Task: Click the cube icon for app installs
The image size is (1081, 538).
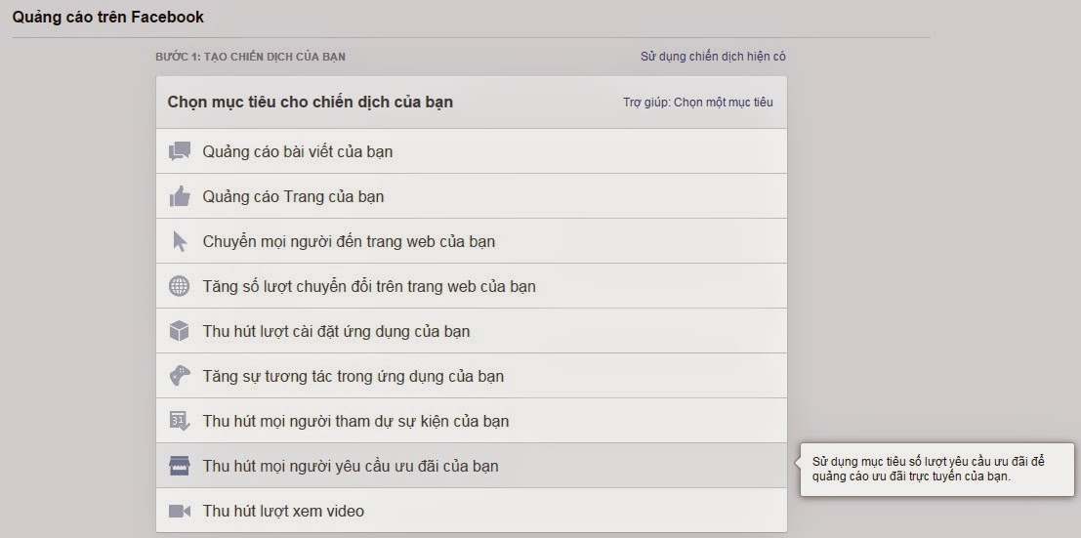Action: (x=180, y=331)
